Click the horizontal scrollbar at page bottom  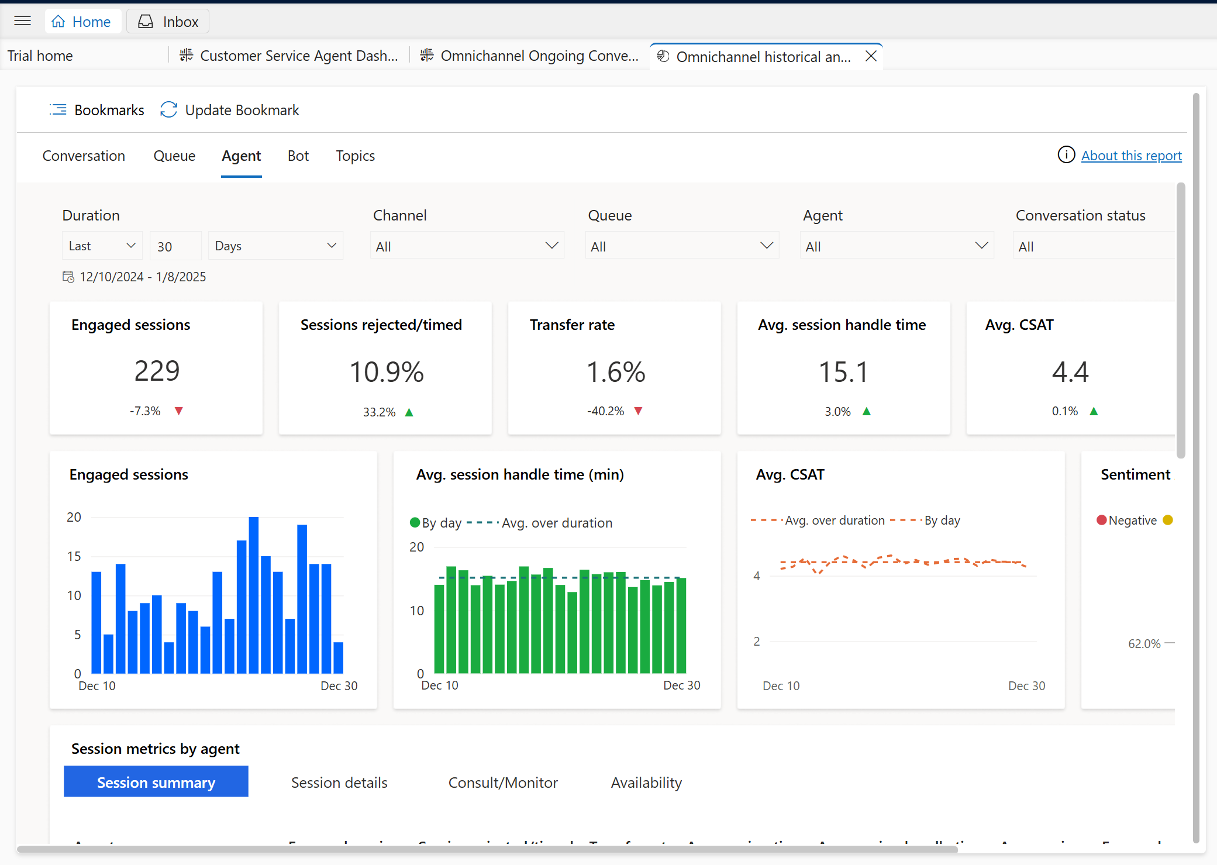[x=488, y=849]
